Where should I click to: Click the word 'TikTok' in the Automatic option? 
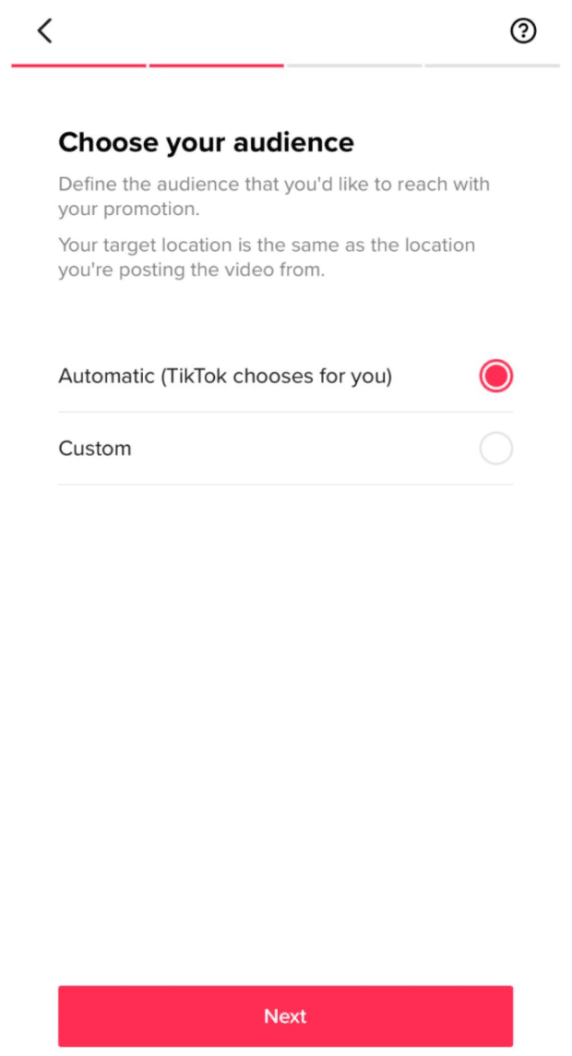pos(196,376)
